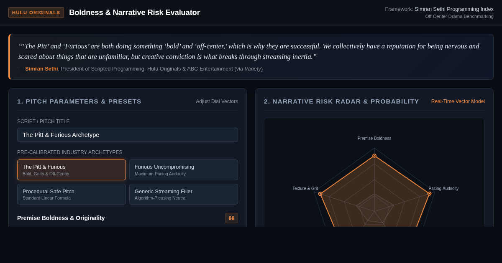Screen dimensions: 502x263
Task: Select Furious Uncompromising archetype preset
Action: (x=184, y=170)
